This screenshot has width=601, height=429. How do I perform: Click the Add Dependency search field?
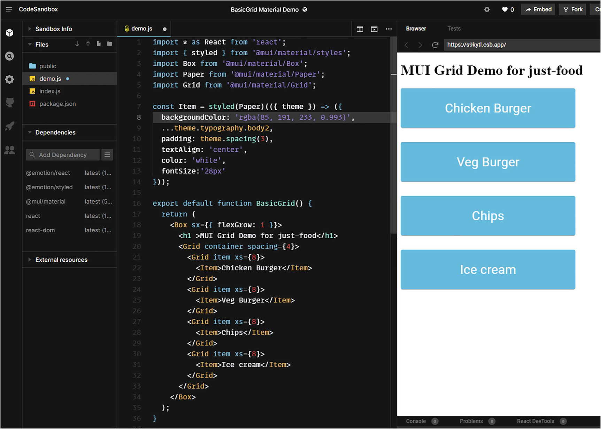coord(63,155)
